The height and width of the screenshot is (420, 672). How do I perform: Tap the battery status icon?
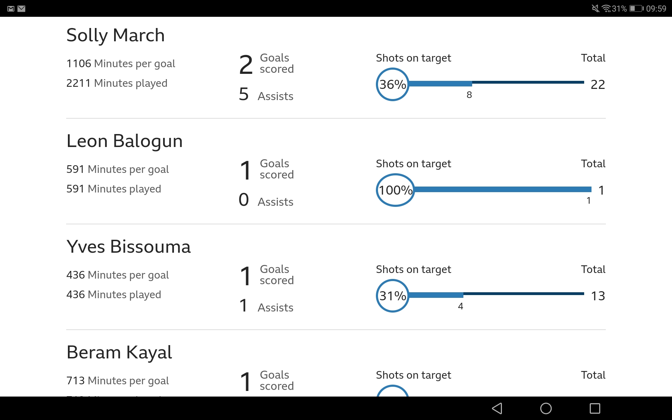637,8
